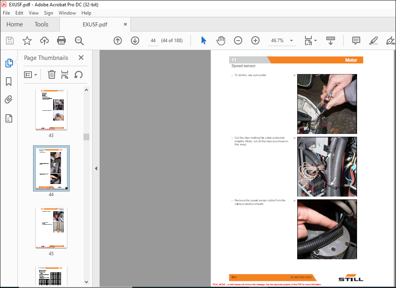Click the 'Motor' header text
Screen dimensions: 396x288
(351, 60)
